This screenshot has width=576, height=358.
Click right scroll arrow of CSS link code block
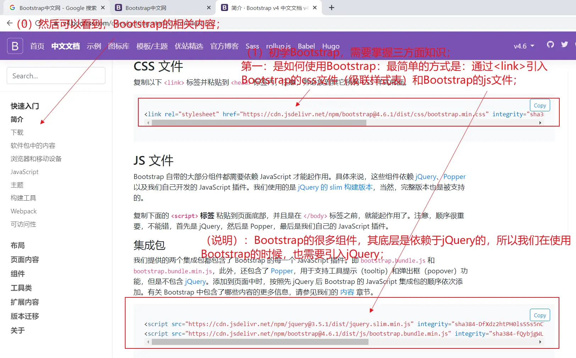coord(540,123)
